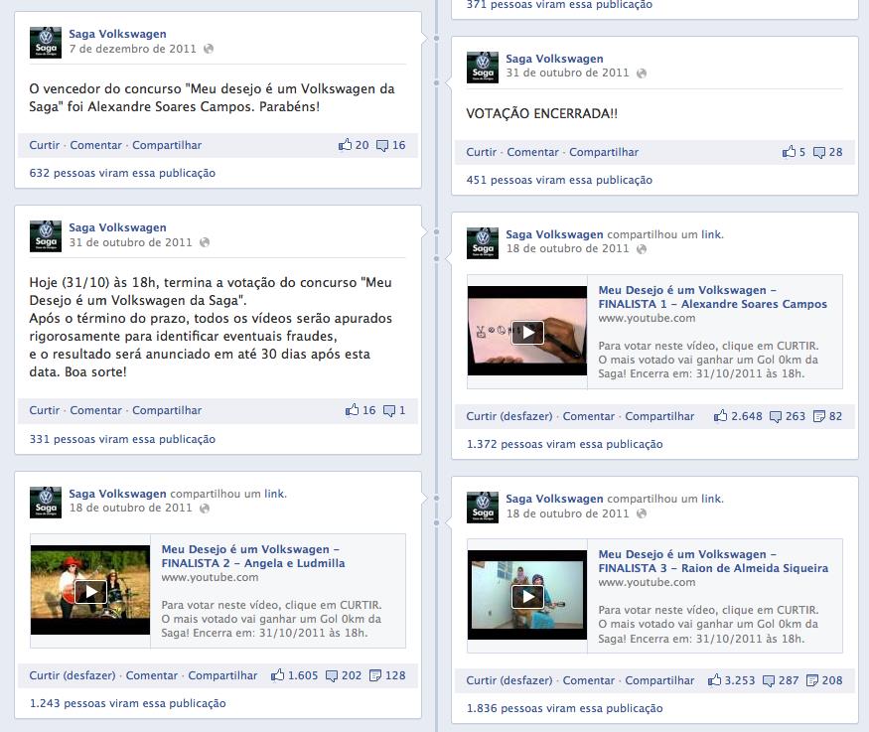Click the 18 de outubro de 2011 date on the FINALISTA 2 post
The width and height of the screenshot is (869, 732).
[130, 508]
